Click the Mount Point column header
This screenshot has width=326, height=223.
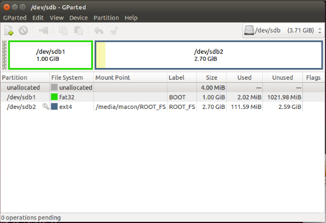point(131,78)
